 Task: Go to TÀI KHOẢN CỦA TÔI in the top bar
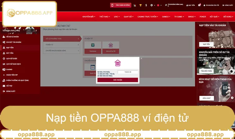[x=211, y=5]
